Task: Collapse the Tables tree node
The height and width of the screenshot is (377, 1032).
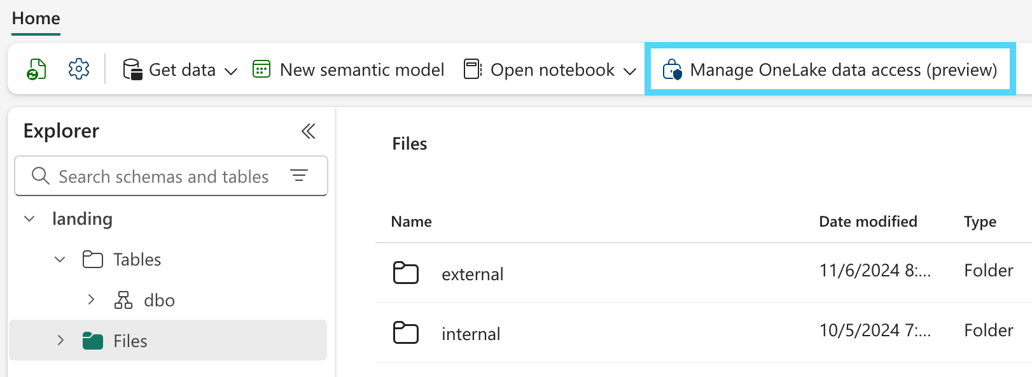Action: point(60,260)
